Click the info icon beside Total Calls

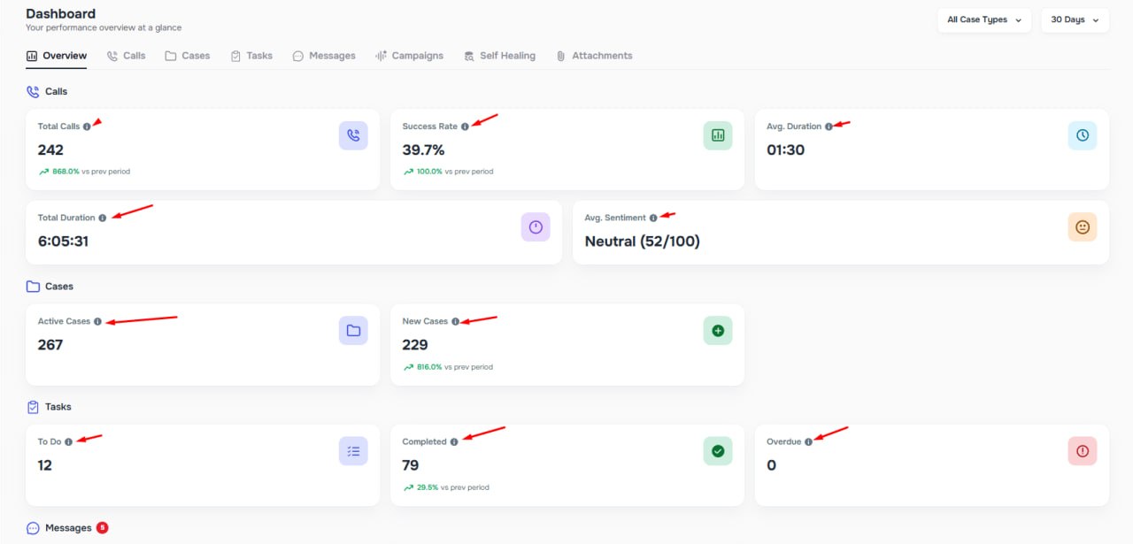point(87,126)
